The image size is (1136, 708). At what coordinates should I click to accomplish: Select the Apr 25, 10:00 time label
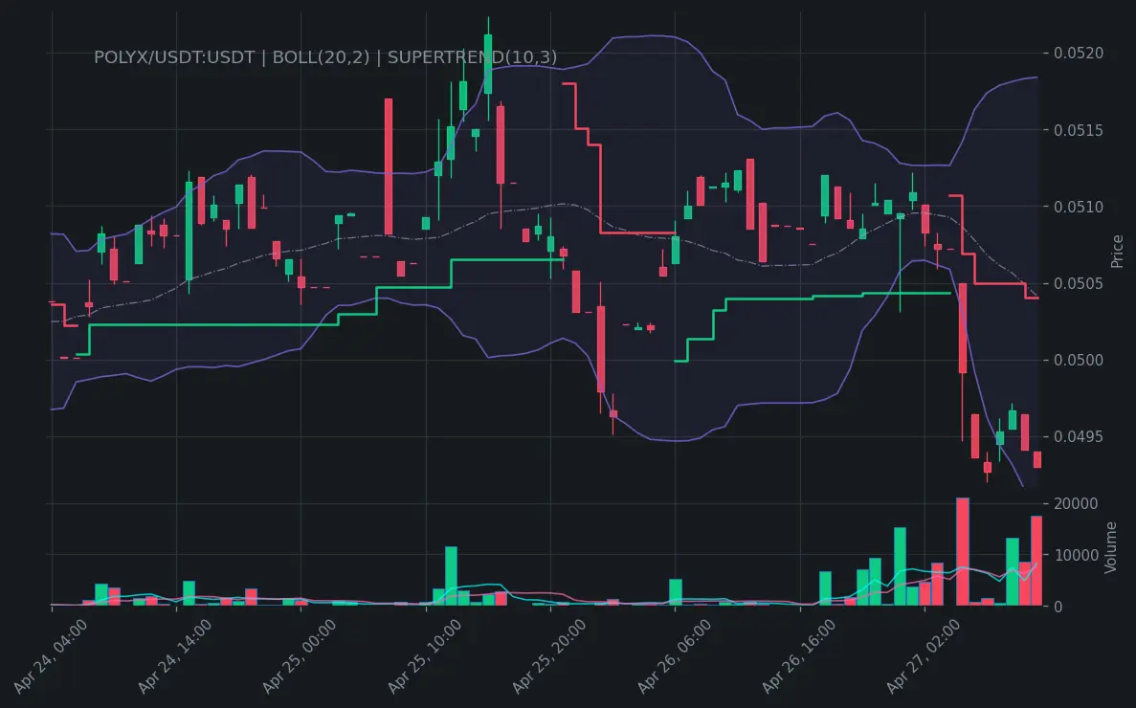(425, 656)
